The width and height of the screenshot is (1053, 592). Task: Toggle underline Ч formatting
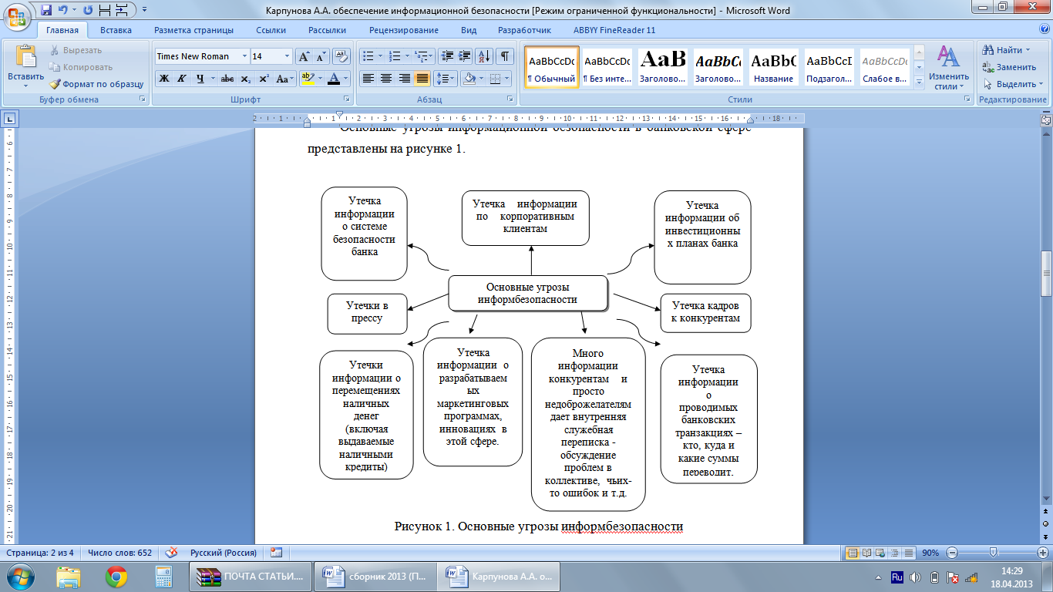pyautogui.click(x=200, y=79)
